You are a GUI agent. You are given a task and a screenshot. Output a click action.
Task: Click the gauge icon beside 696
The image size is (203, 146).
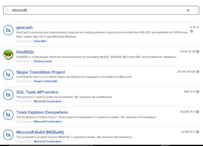point(191,91)
